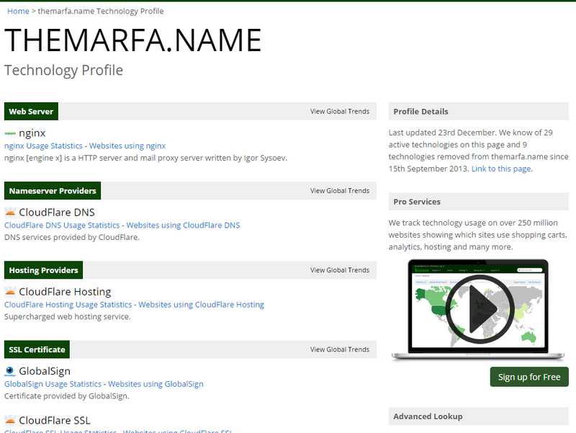The width and height of the screenshot is (576, 433).
Task: Click 'Certificate provided by GlobalSign.' description
Action: click(x=67, y=396)
